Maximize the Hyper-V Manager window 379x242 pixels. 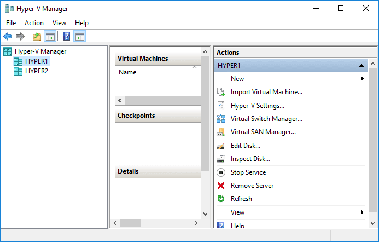click(341, 8)
